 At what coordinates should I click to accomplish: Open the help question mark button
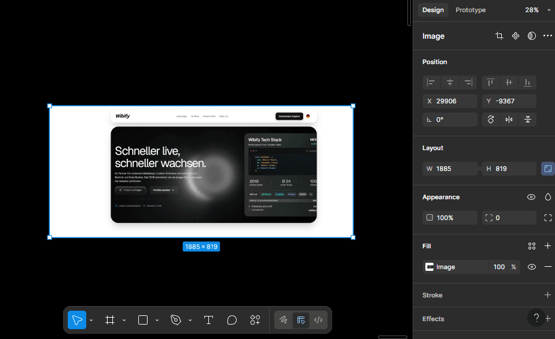pyautogui.click(x=536, y=318)
